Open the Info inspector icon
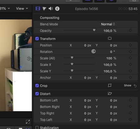140x129 pixels. point(57,9)
